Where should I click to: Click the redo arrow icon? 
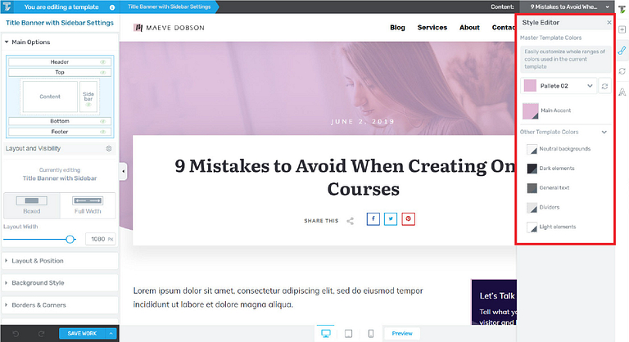point(41,334)
